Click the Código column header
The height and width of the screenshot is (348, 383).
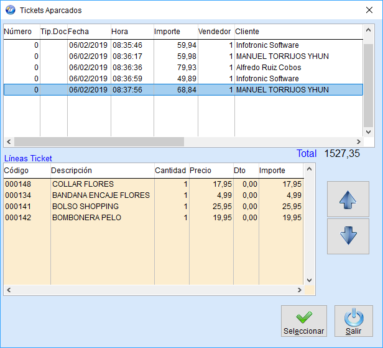(x=27, y=171)
